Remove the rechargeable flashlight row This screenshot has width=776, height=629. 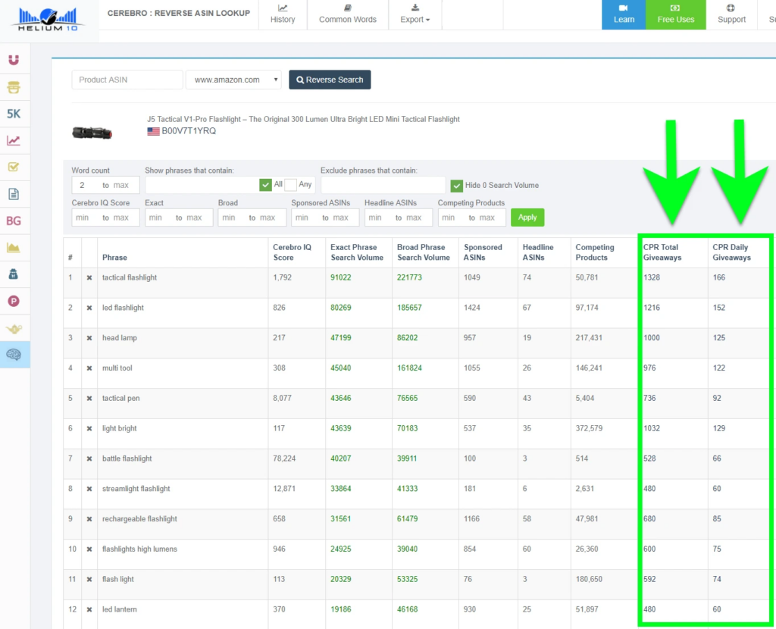(x=89, y=519)
